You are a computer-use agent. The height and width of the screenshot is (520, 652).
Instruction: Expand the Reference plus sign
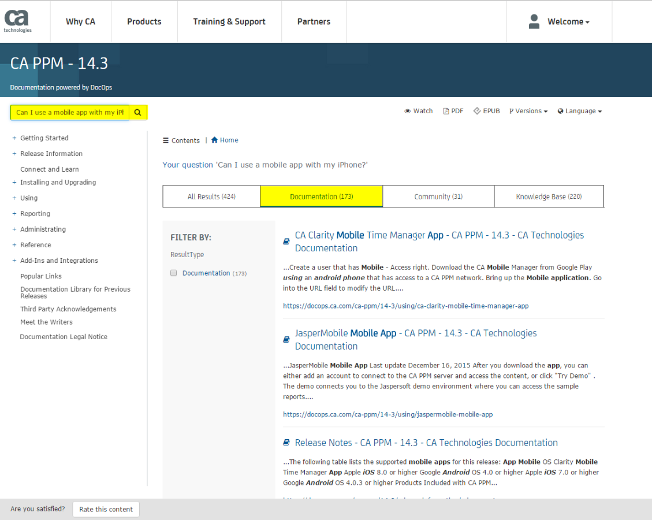pos(14,245)
